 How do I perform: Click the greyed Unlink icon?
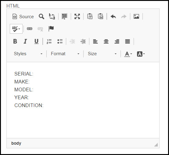40,29
